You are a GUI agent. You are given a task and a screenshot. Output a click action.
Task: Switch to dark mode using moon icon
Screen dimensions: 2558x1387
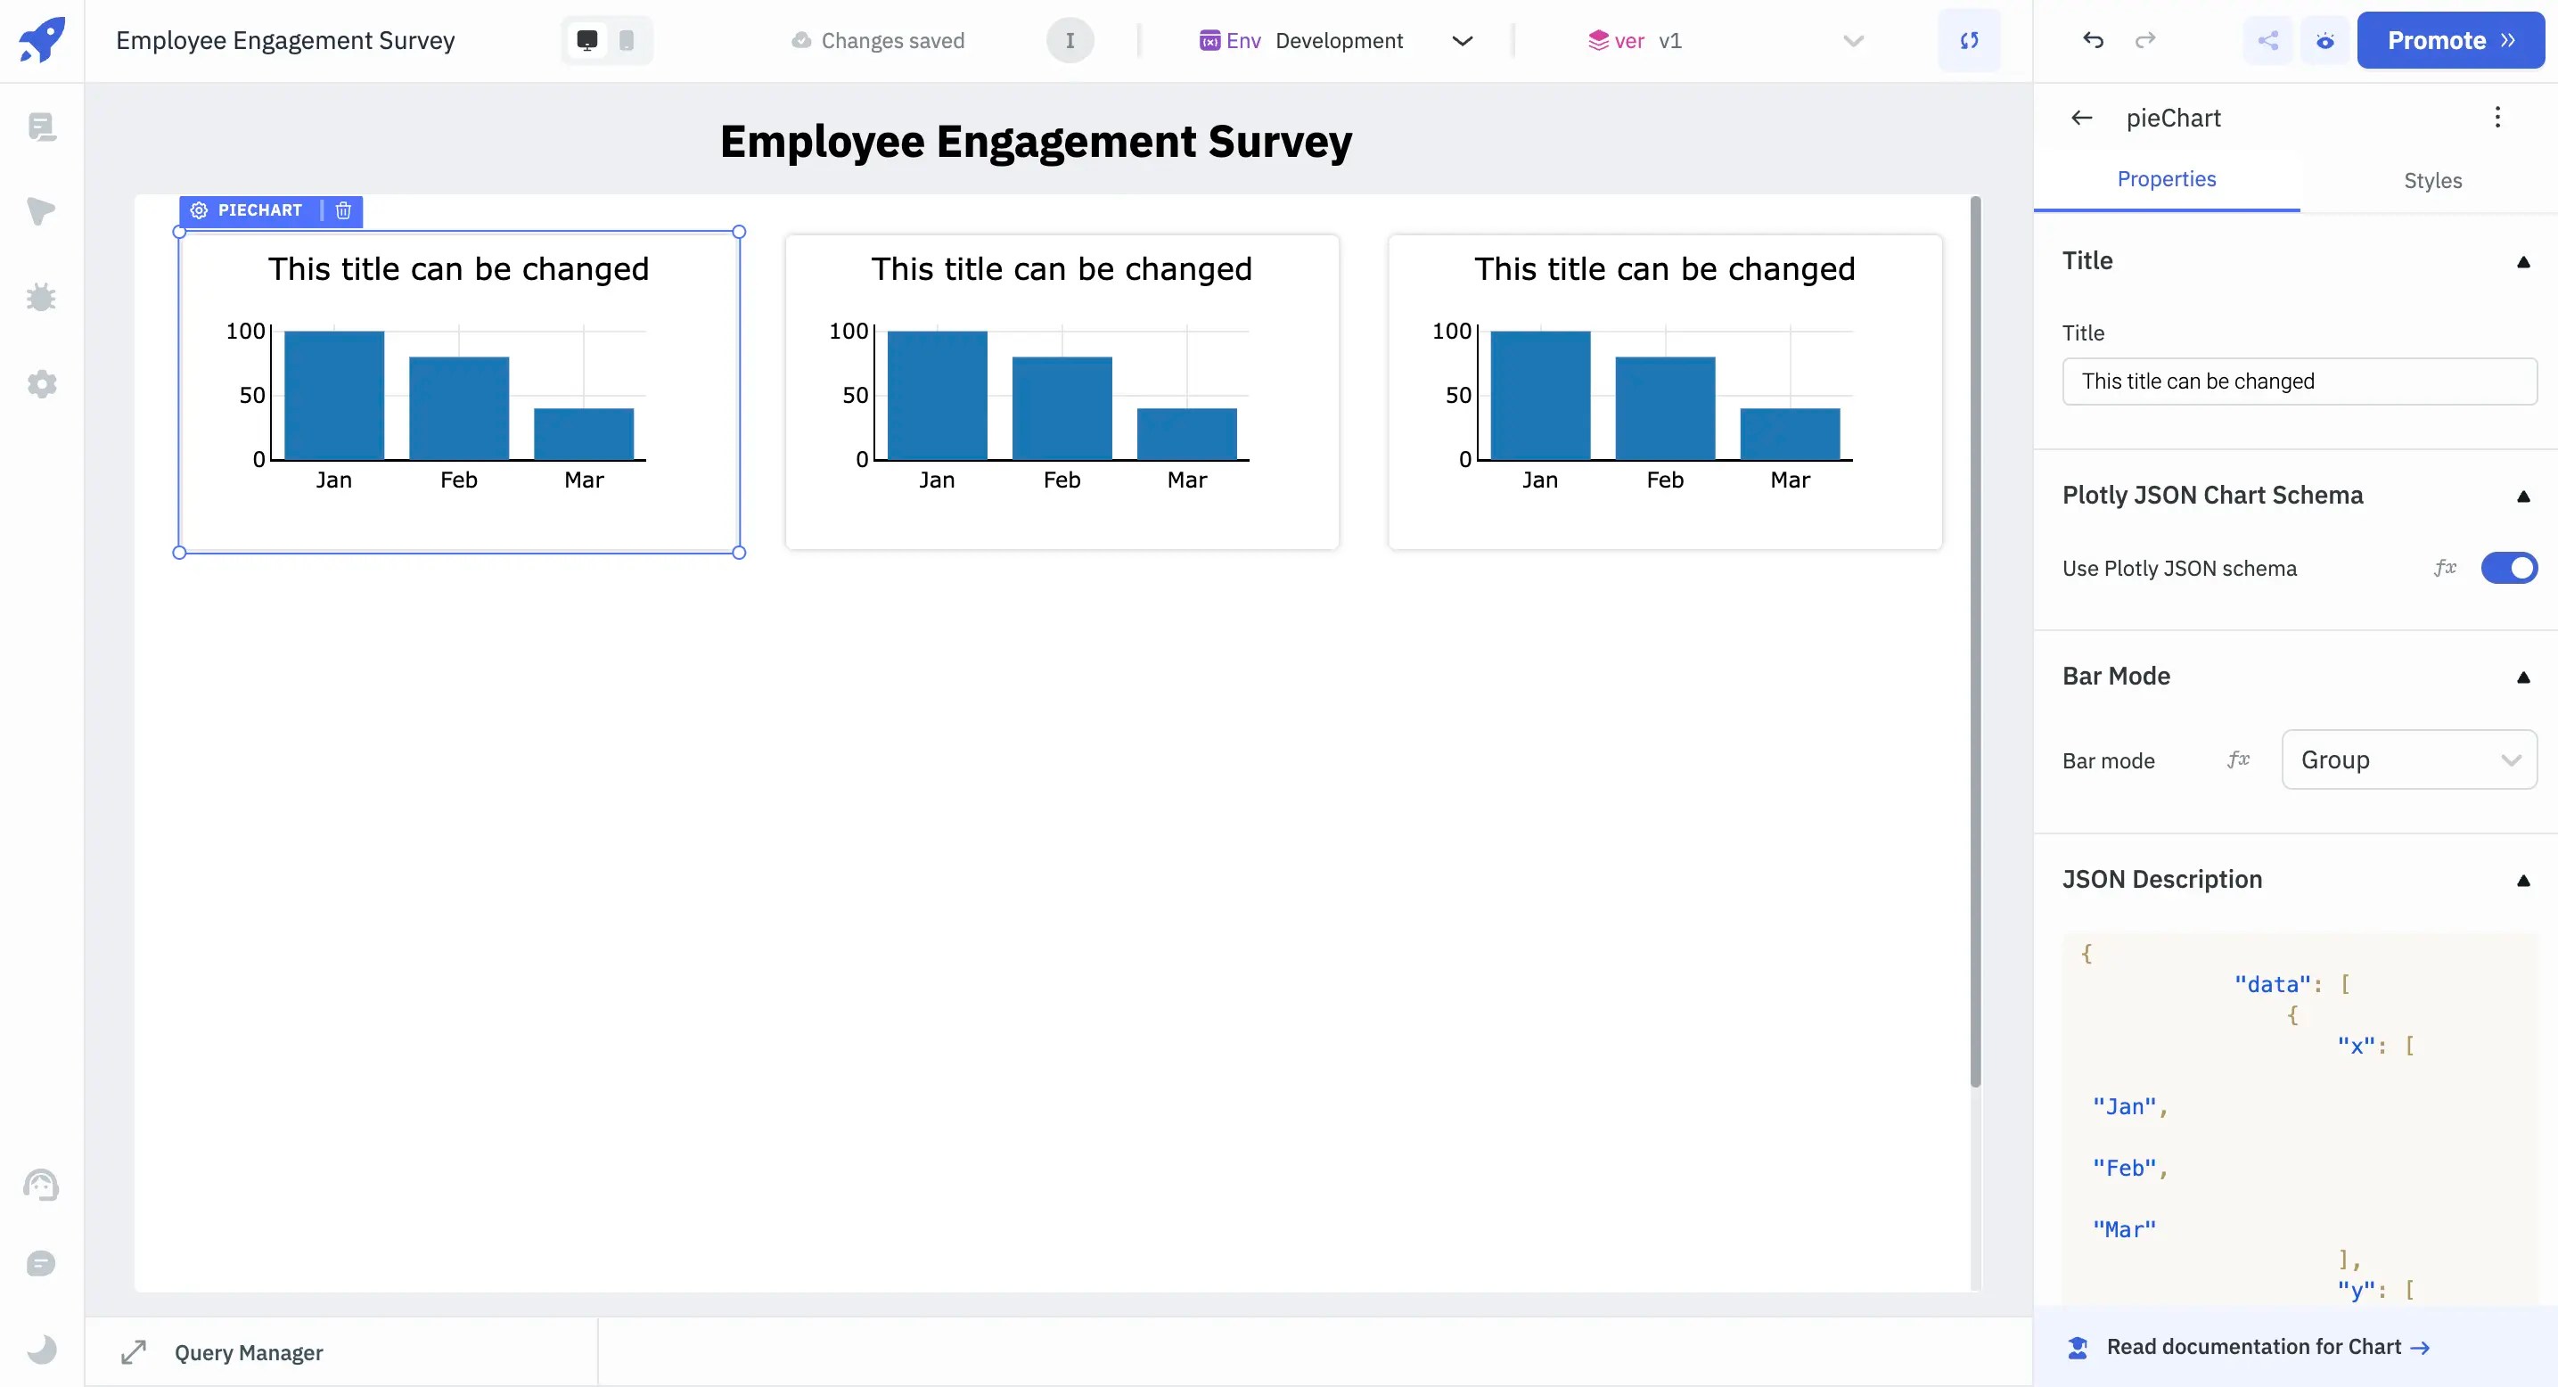click(x=42, y=1349)
